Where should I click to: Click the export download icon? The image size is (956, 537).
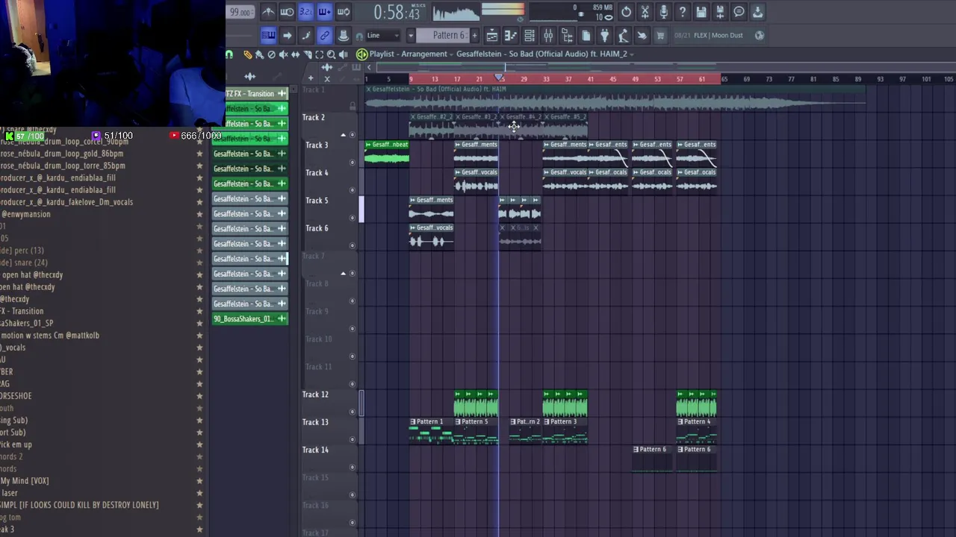758,12
